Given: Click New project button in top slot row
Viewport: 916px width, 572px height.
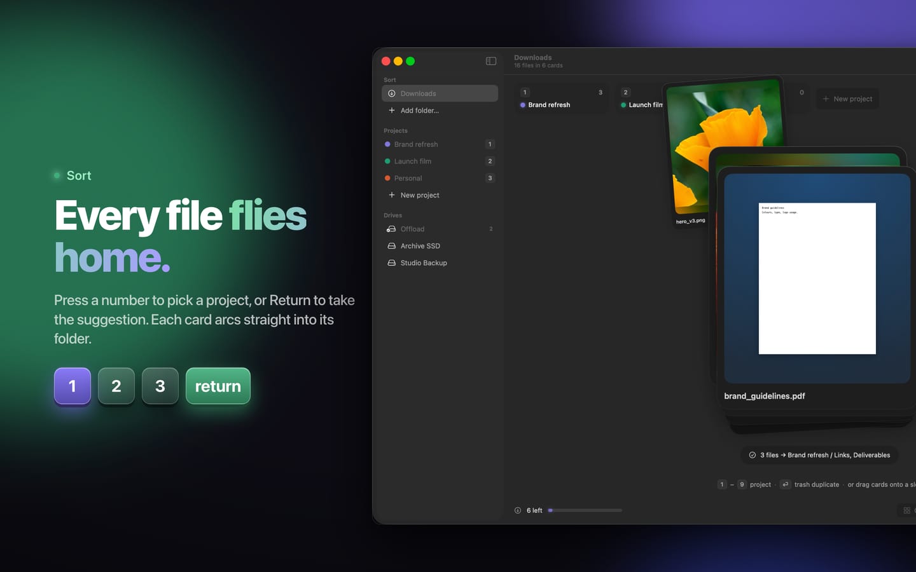Looking at the screenshot, I should point(847,99).
